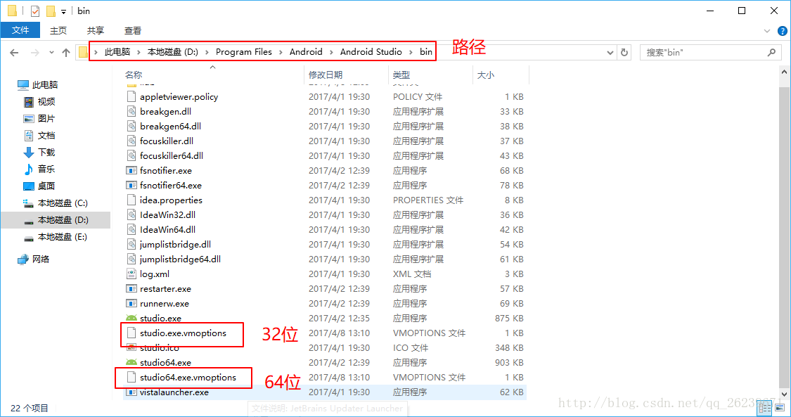Image resolution: width=791 pixels, height=417 pixels.
Task: Select the fsnotifier64.exe file icon
Action: point(131,185)
